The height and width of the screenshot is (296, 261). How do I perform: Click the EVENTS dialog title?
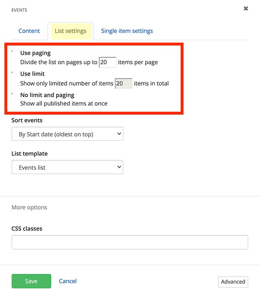(20, 10)
